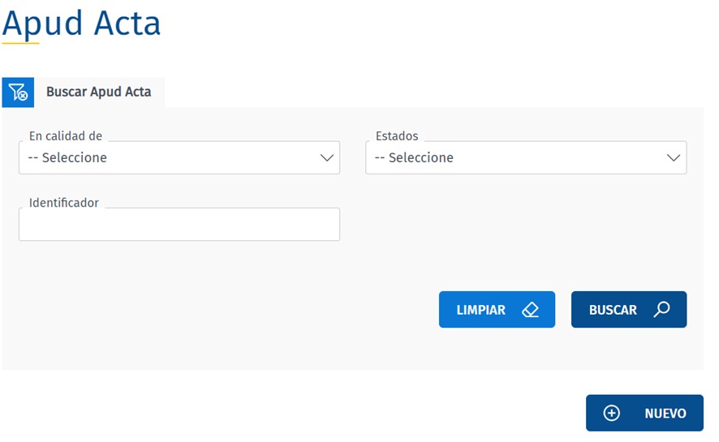Click the plus circle icon on NUEVO

pos(612,414)
